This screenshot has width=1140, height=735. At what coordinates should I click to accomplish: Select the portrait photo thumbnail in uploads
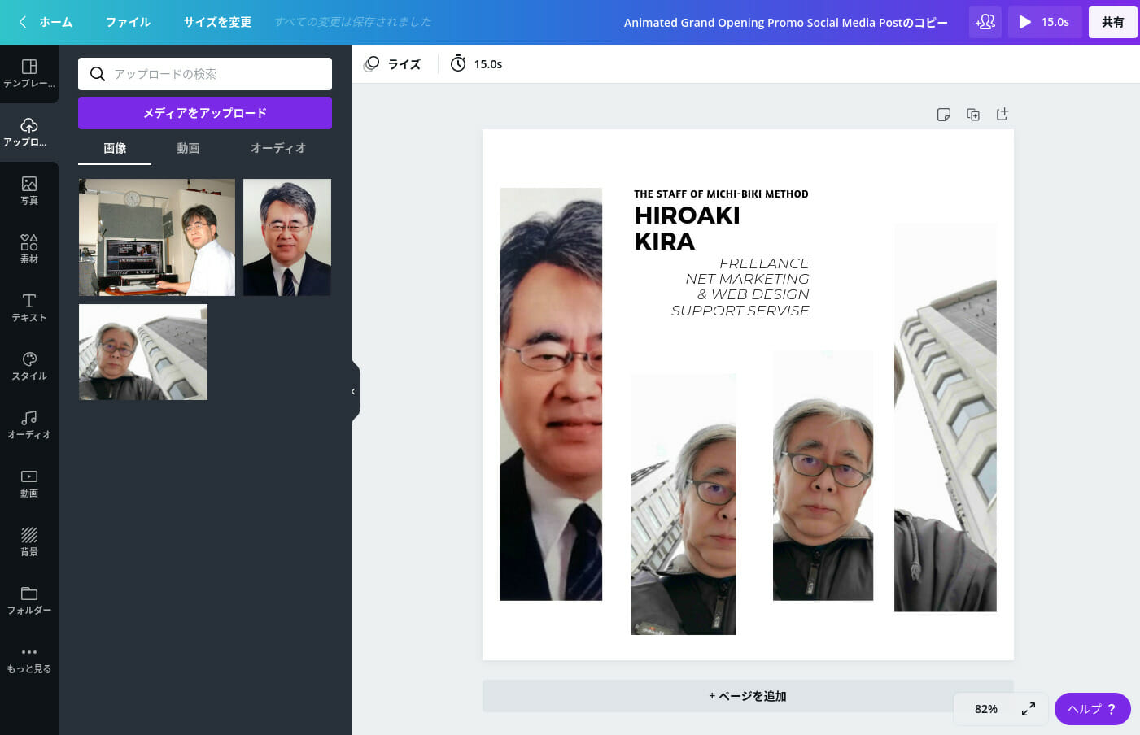[x=287, y=237]
